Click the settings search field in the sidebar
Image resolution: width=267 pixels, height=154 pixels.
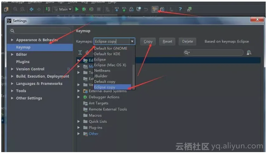(x=40, y=31)
